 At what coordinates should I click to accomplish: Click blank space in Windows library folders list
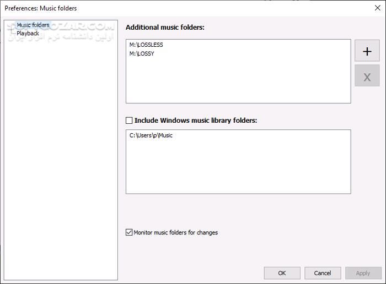click(237, 168)
